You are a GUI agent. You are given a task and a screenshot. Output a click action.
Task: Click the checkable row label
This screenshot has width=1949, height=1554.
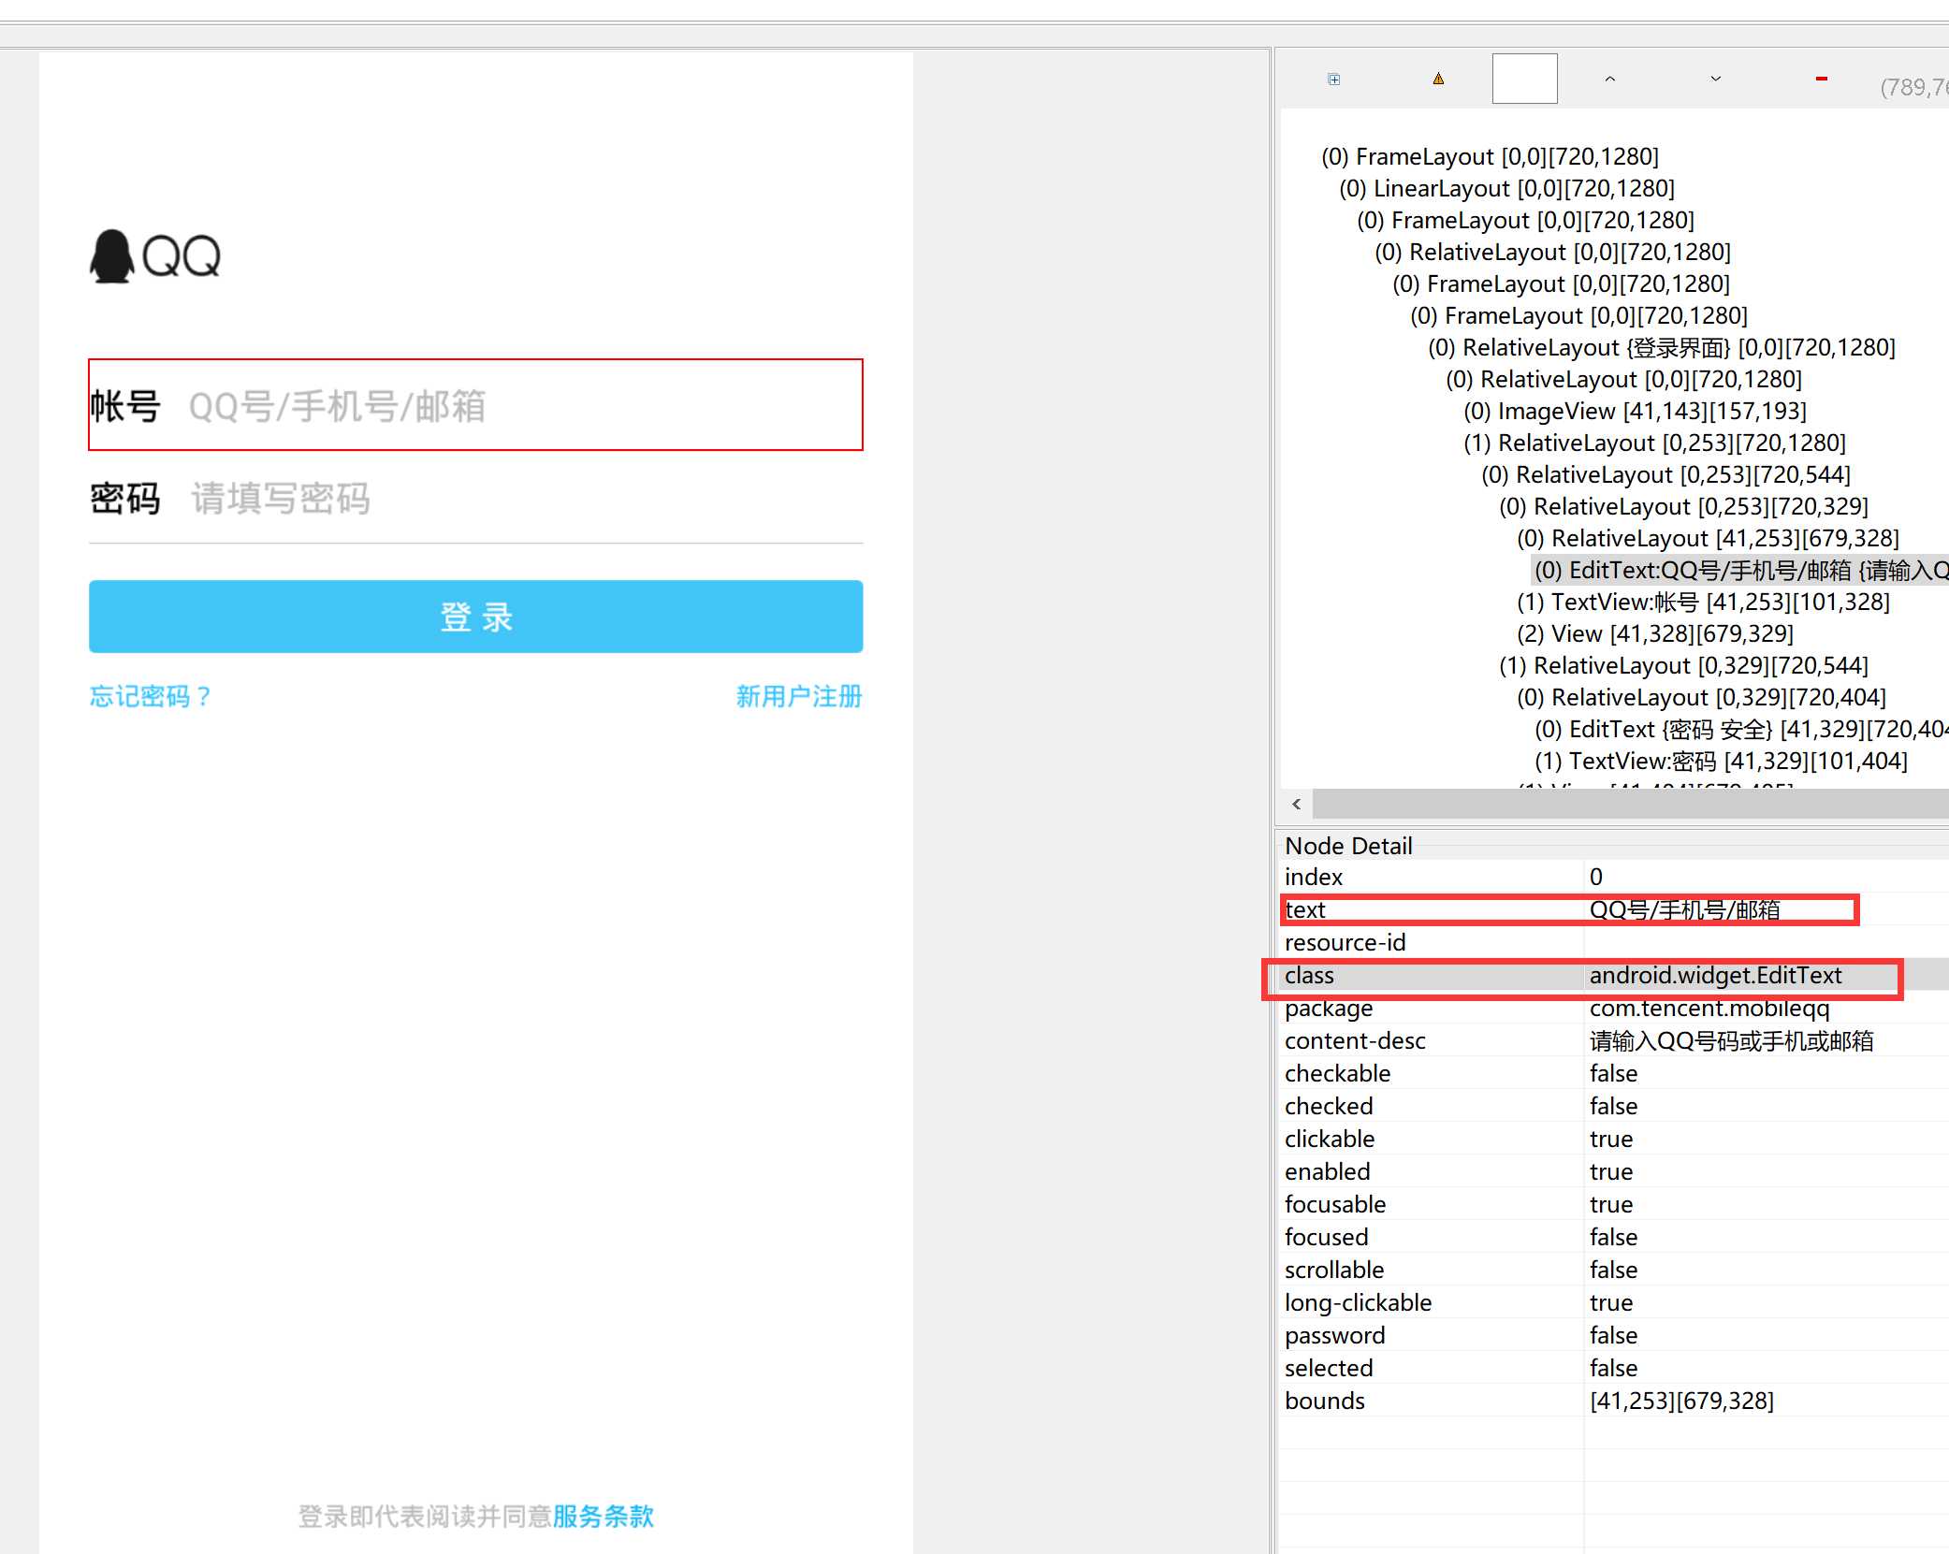pyautogui.click(x=1337, y=1073)
